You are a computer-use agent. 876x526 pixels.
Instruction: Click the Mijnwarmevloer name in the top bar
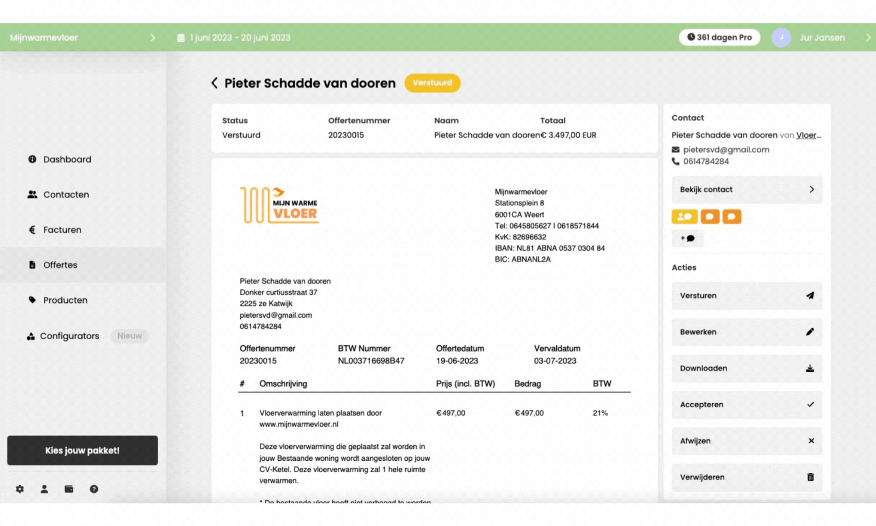[44, 38]
